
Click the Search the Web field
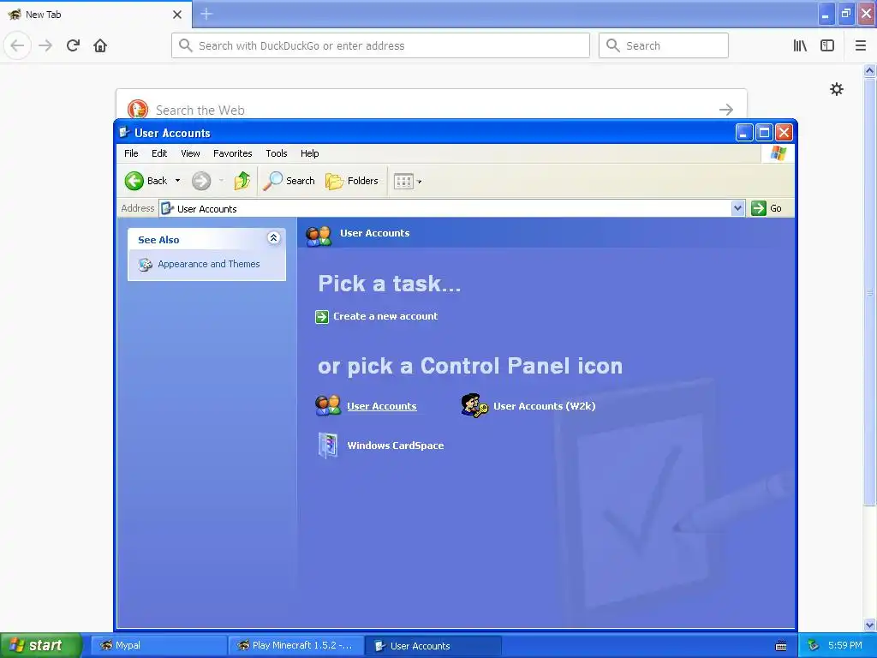[432, 105]
